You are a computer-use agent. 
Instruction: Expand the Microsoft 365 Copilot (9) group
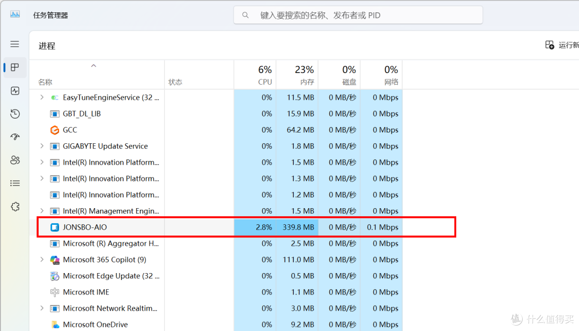tap(42, 260)
